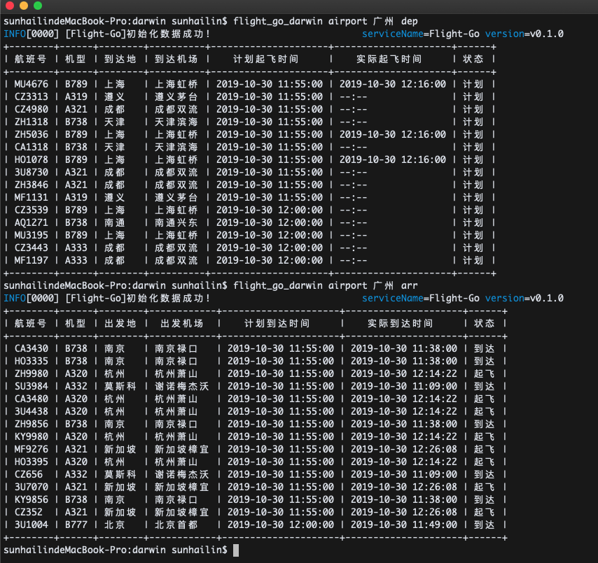Image resolution: width=598 pixels, height=563 pixels.
Task: Click 谢诺梅杰沃 airport in SU3984 row
Action: pos(182,386)
